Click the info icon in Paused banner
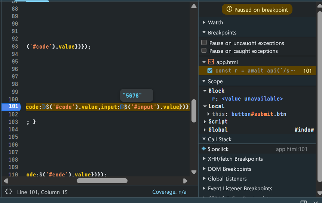Screen dimensions: 322x203 tap(229, 9)
